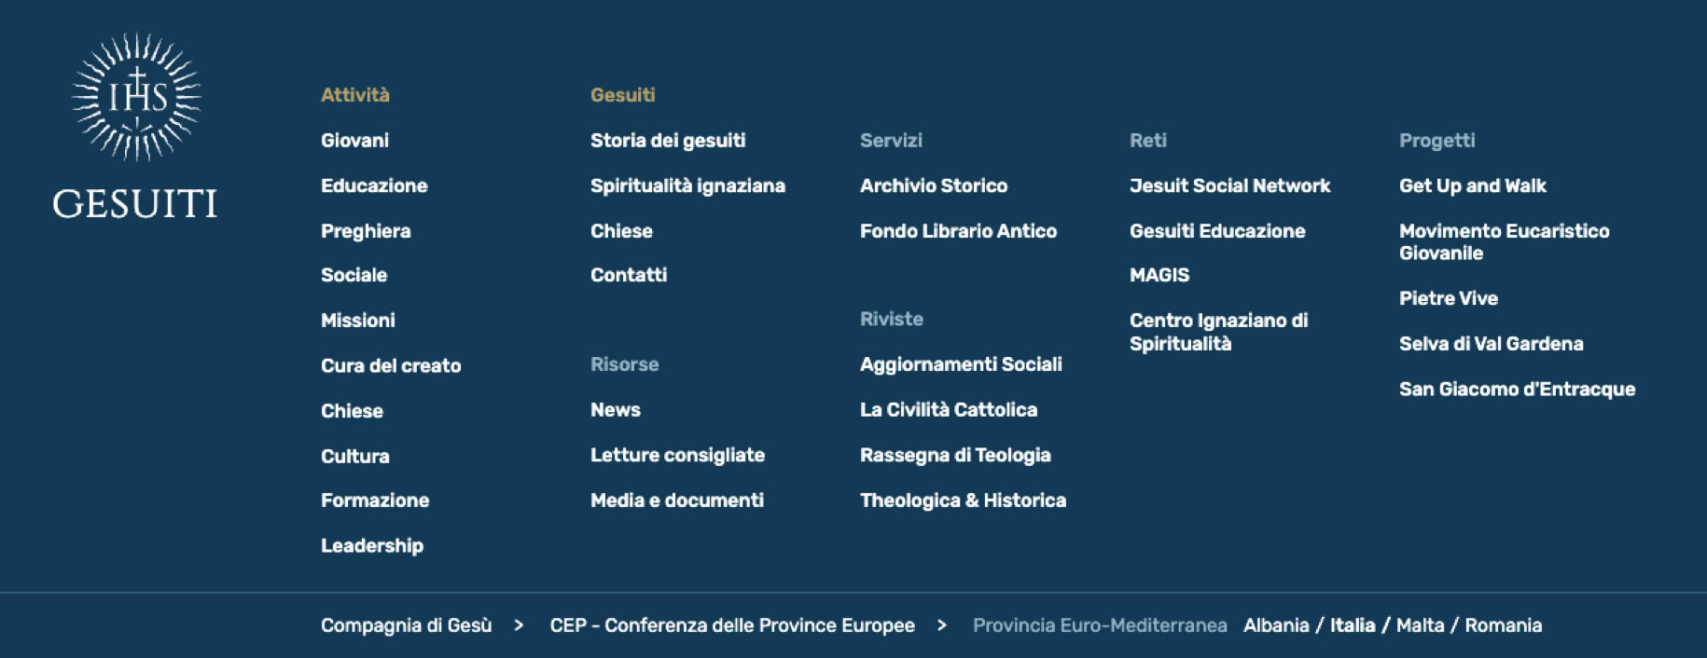Open La Civiltà Cattolica magazine link
This screenshot has height=658, width=1707.
click(948, 409)
